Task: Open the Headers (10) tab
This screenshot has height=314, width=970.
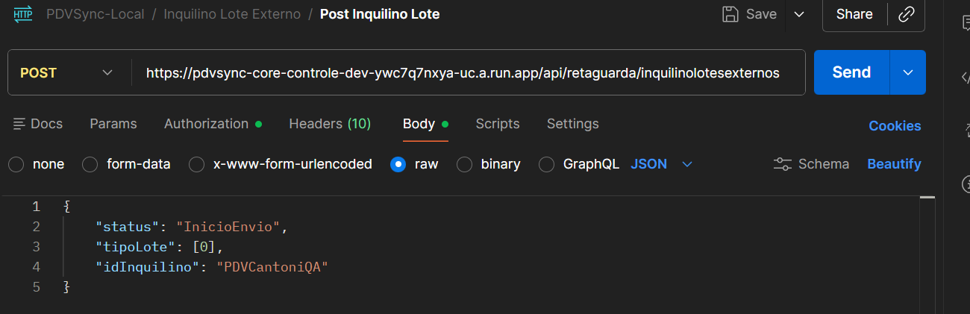Action: (x=330, y=124)
